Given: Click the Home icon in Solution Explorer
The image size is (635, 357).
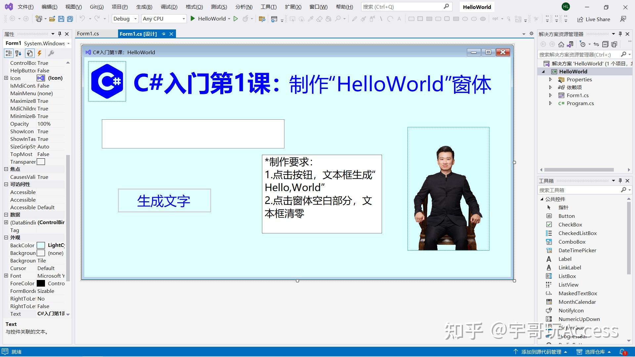Looking at the screenshot, I should [561, 44].
